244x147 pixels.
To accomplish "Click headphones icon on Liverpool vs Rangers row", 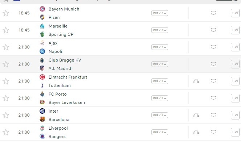I will coord(196,132).
